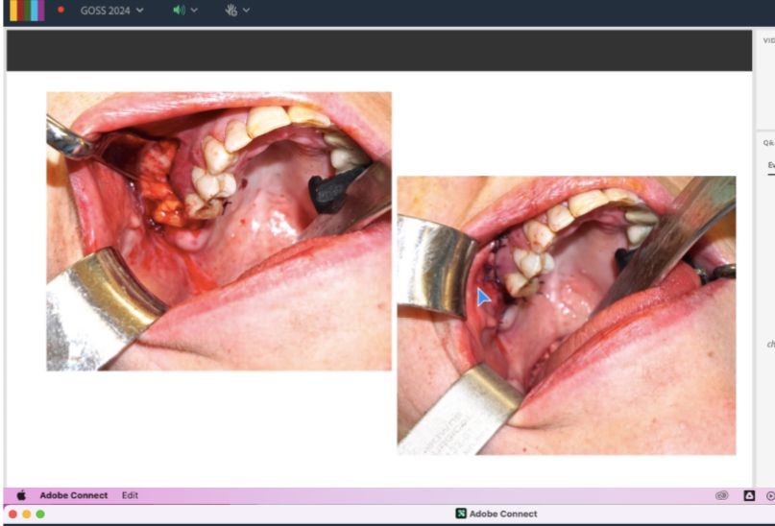Screen dimensions: 775x526
Task: Click the red recording indicator dot
Action: pyautogui.click(x=61, y=10)
